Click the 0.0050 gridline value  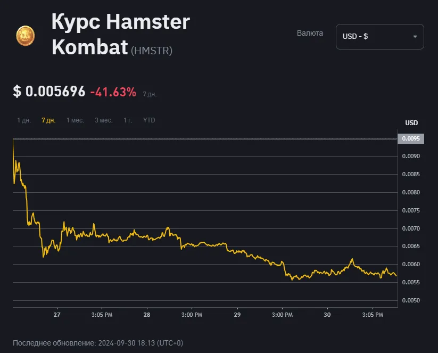[x=410, y=300]
